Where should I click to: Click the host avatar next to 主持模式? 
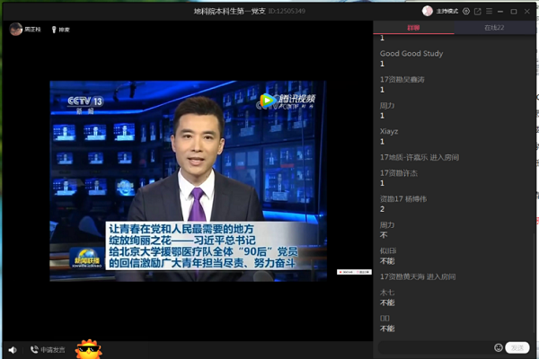[x=428, y=11]
